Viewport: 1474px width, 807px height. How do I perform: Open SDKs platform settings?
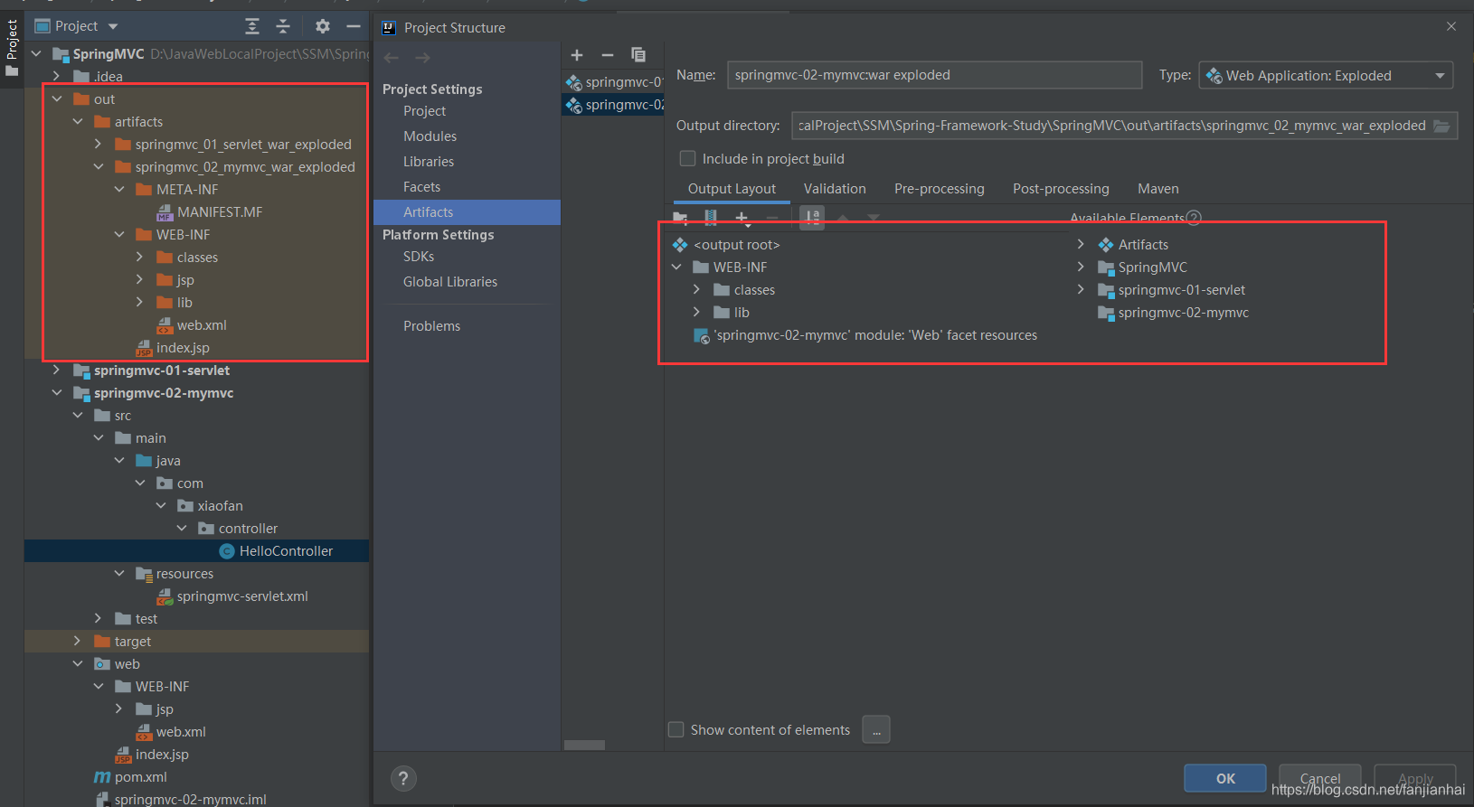(419, 257)
